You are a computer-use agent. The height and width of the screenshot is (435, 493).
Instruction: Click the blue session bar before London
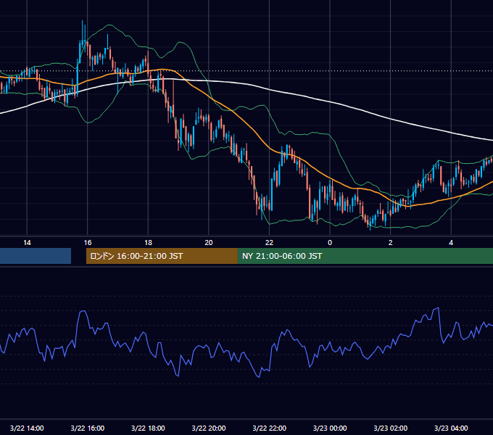click(x=36, y=256)
